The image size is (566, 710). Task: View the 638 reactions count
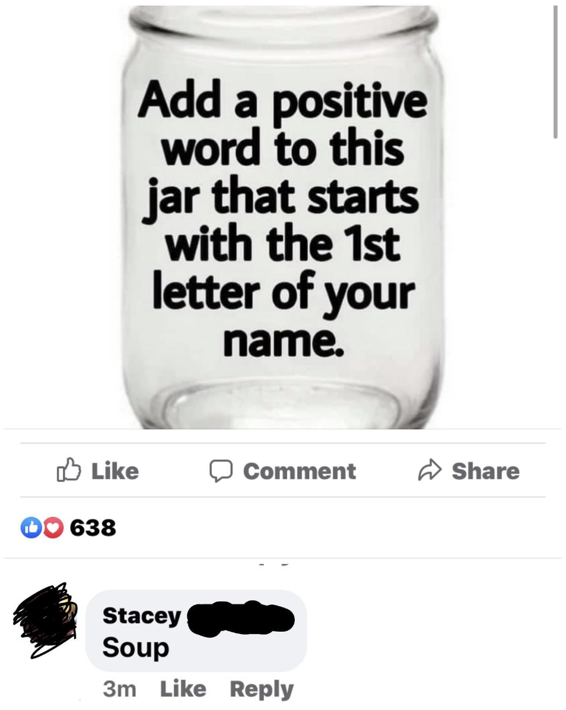93,528
